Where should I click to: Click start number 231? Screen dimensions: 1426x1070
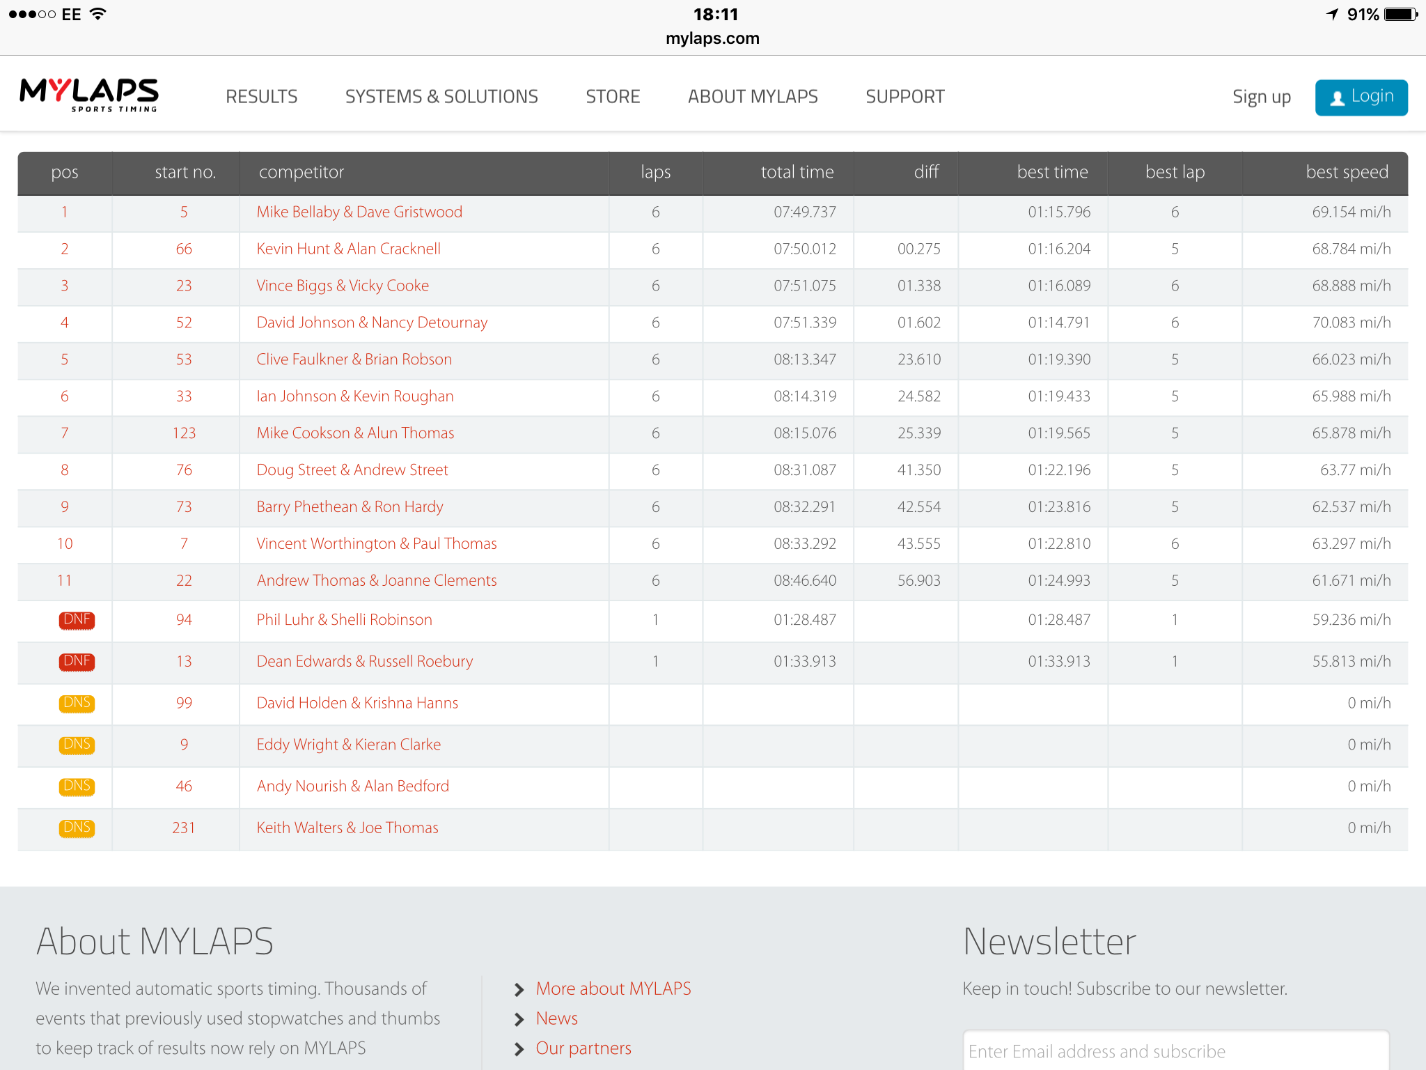point(184,828)
